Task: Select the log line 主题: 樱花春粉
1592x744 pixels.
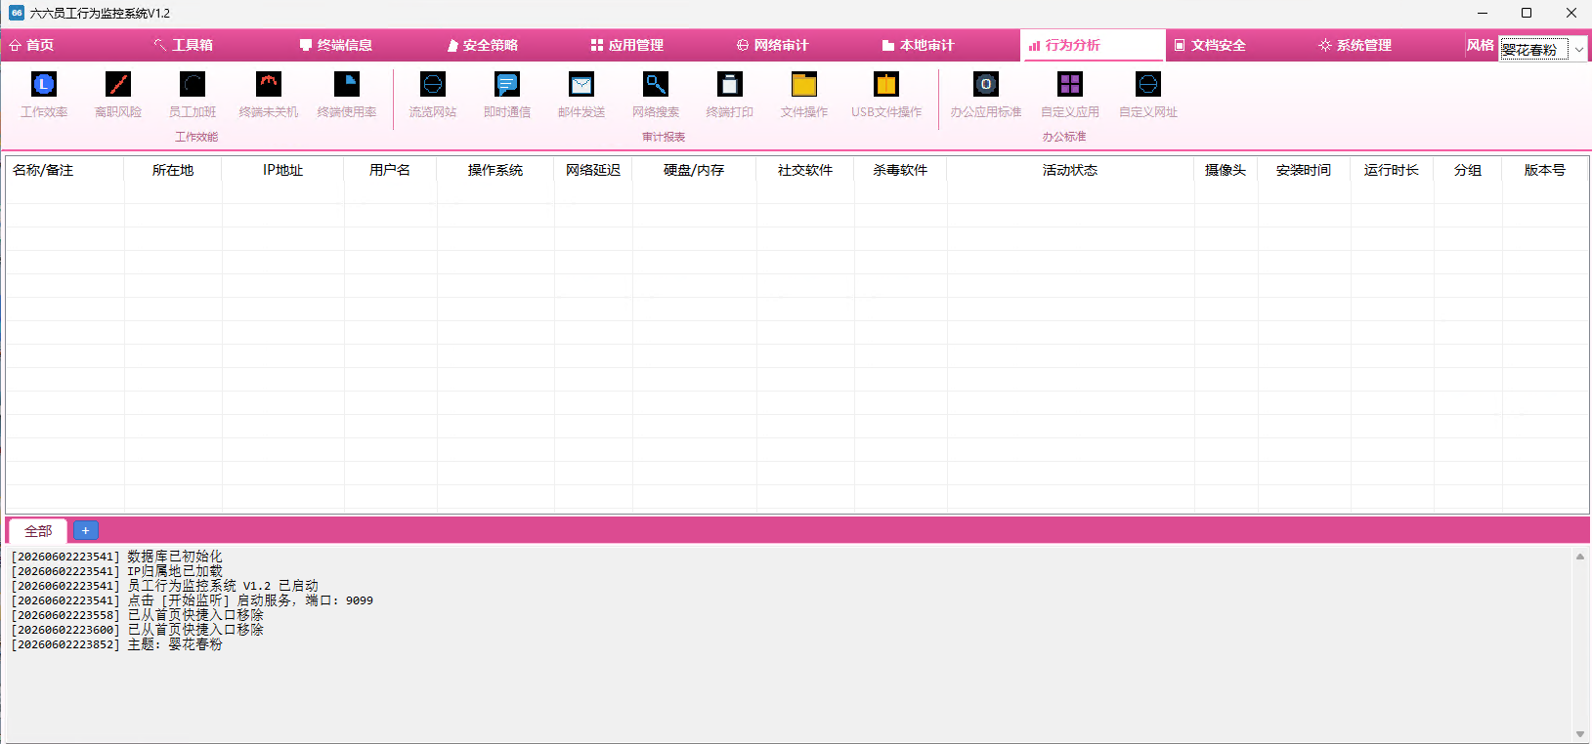Action: tap(116, 644)
